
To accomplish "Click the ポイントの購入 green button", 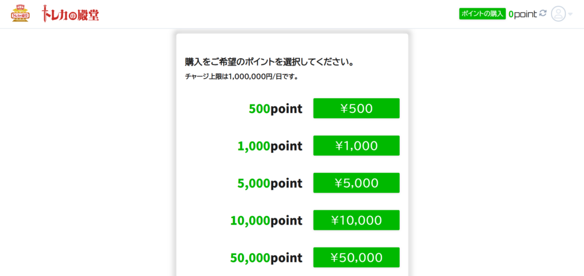I will click(482, 14).
